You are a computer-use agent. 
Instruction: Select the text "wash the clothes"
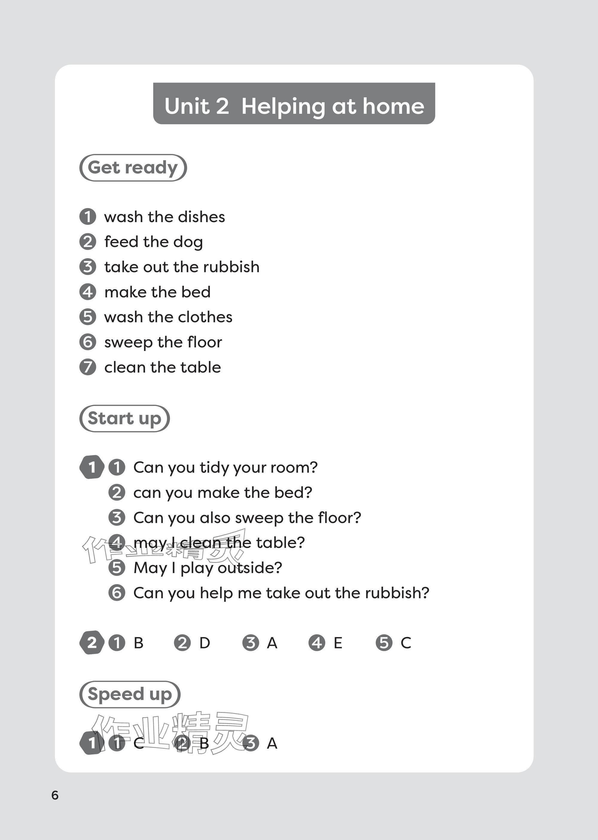168,317
